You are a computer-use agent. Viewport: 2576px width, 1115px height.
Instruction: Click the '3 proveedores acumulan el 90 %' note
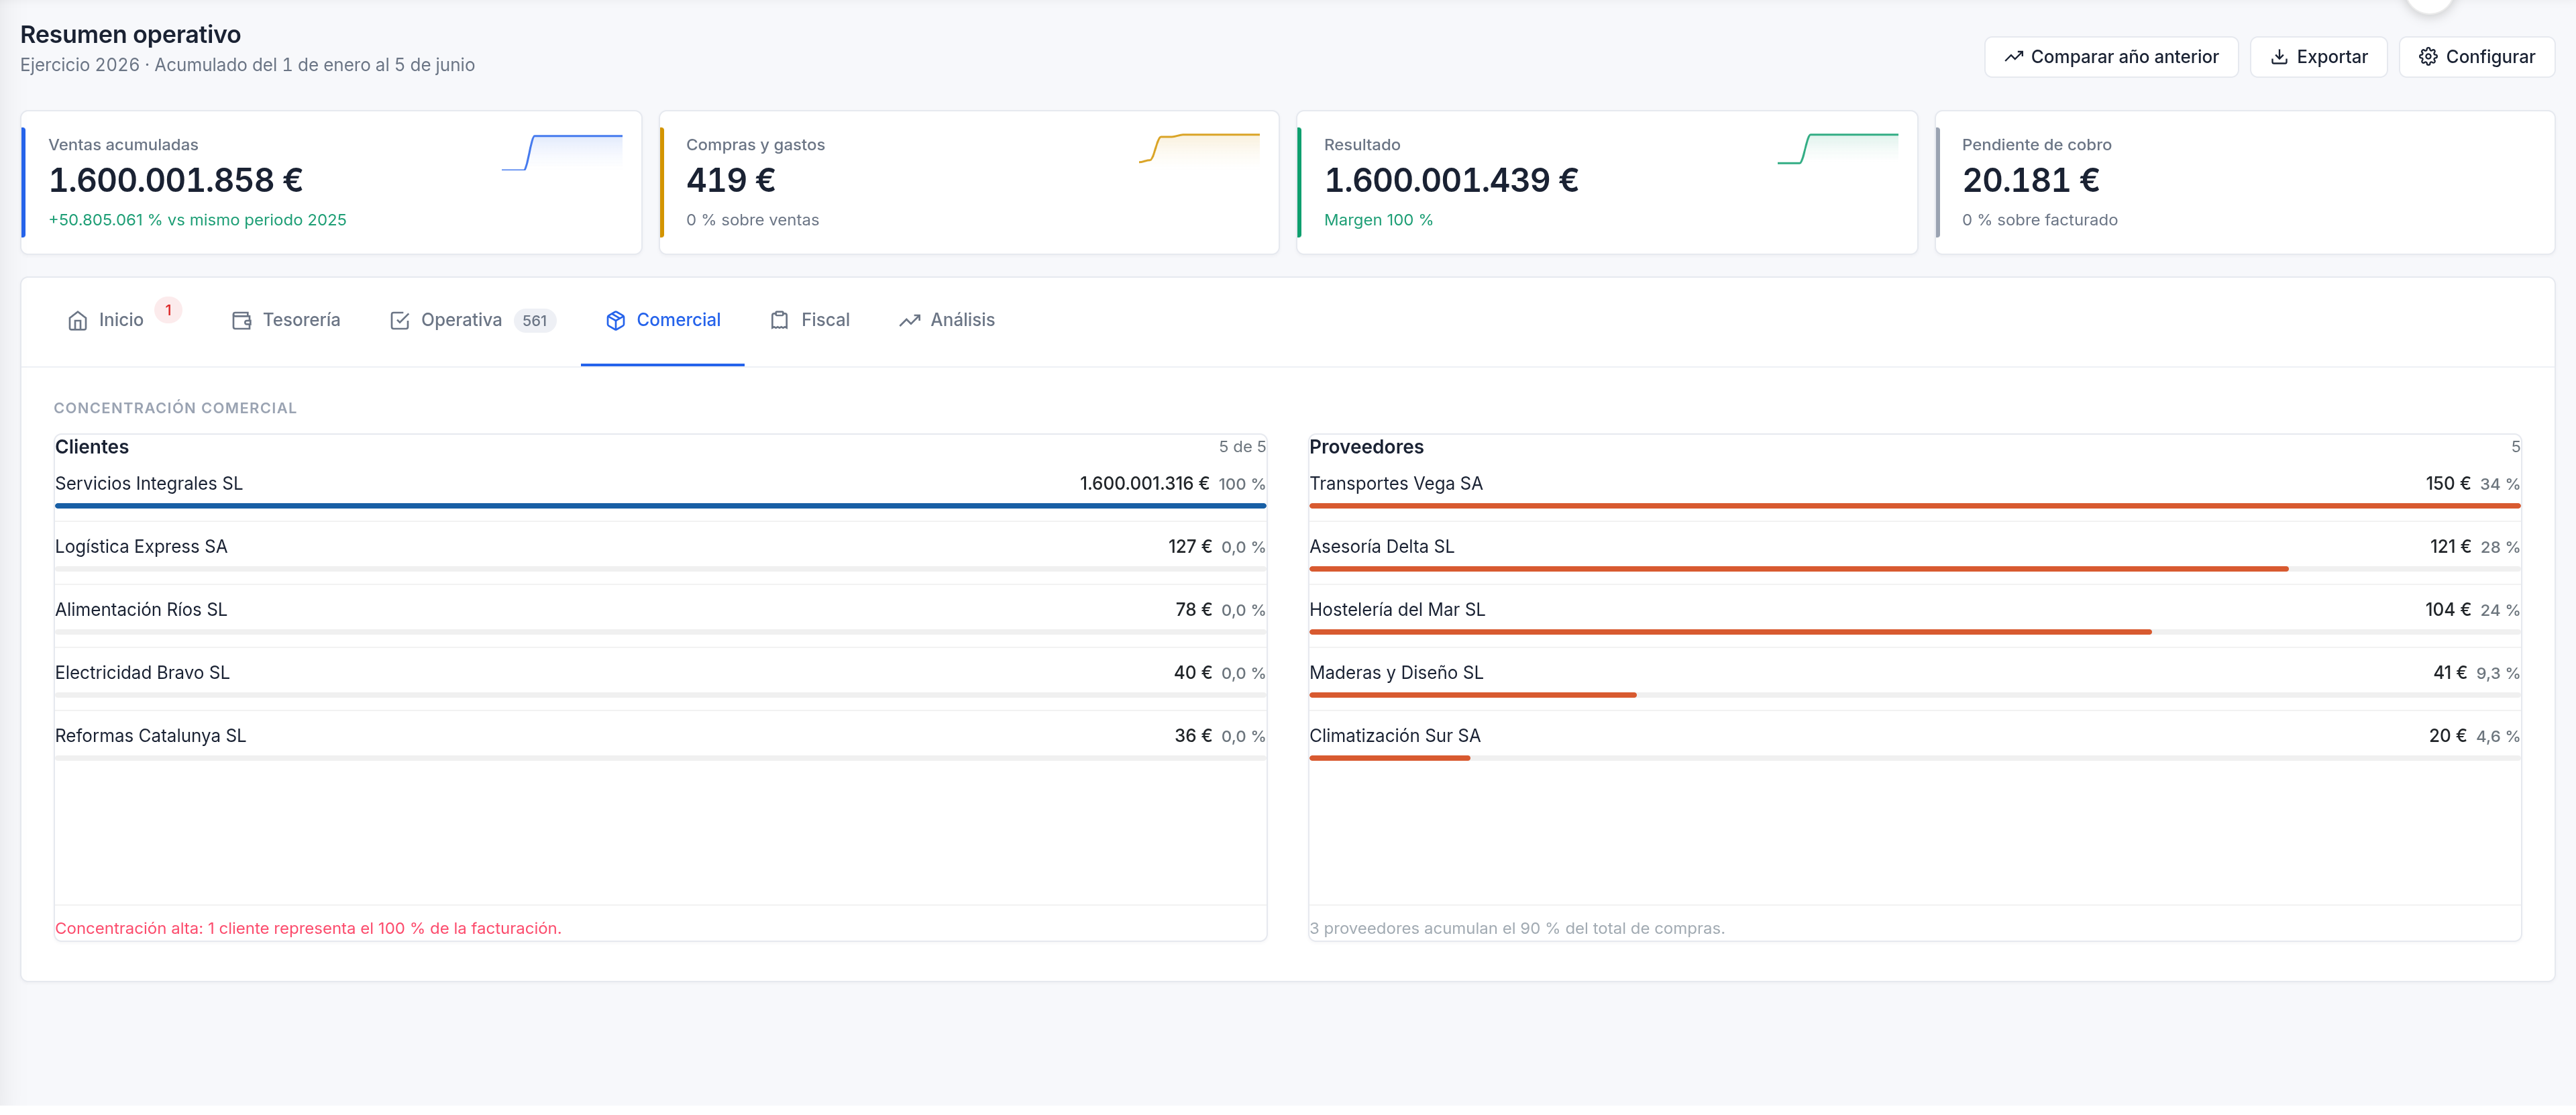(1517, 930)
